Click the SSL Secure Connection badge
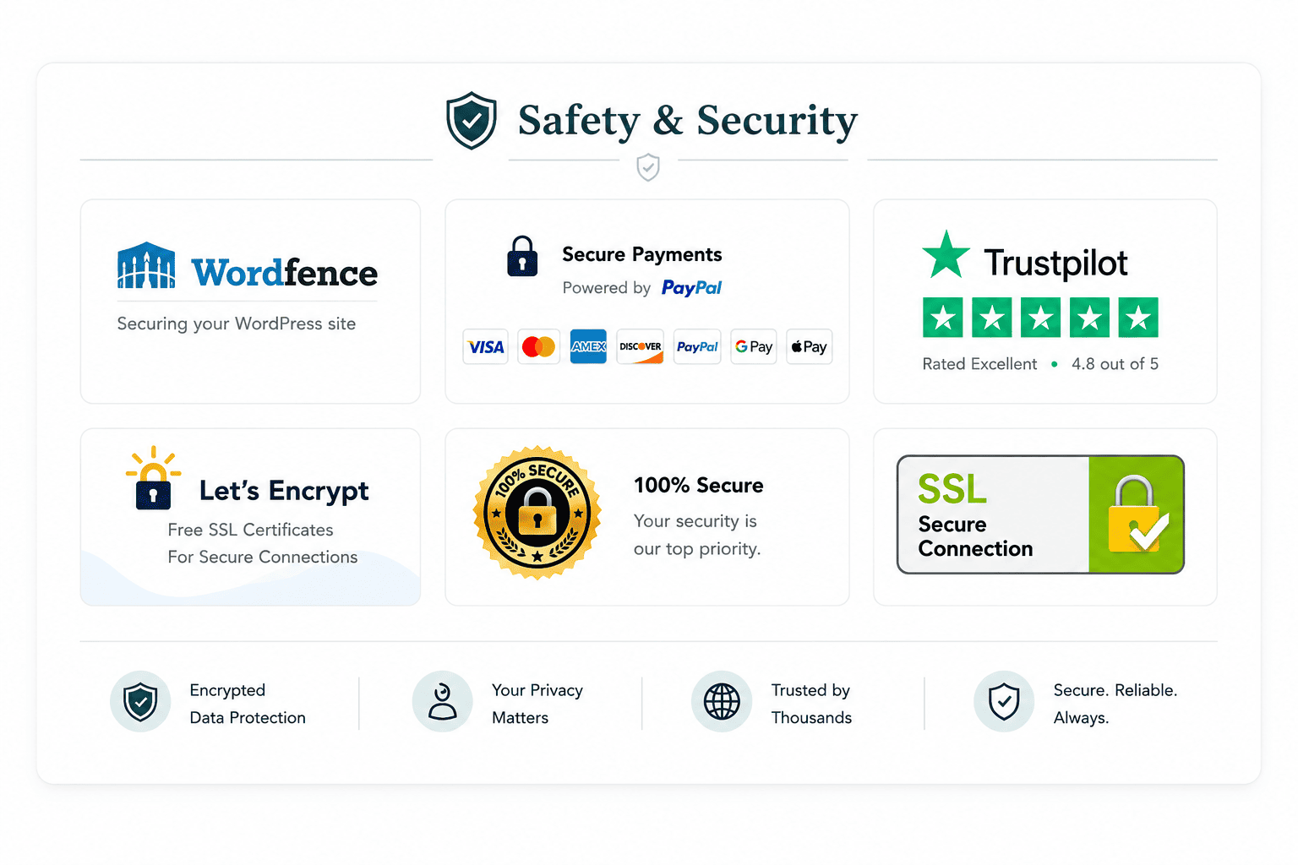This screenshot has width=1298, height=865. tap(1040, 514)
